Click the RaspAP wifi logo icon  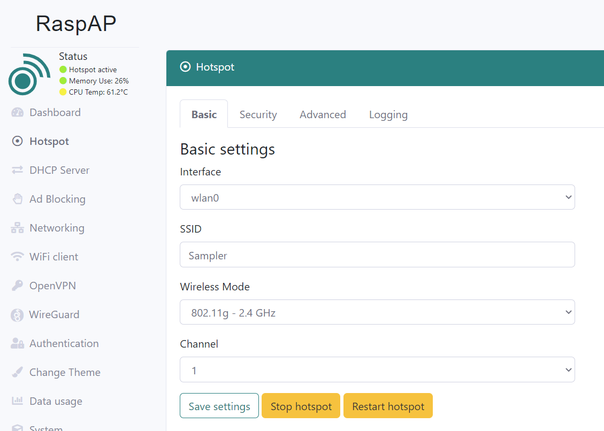[x=29, y=74]
